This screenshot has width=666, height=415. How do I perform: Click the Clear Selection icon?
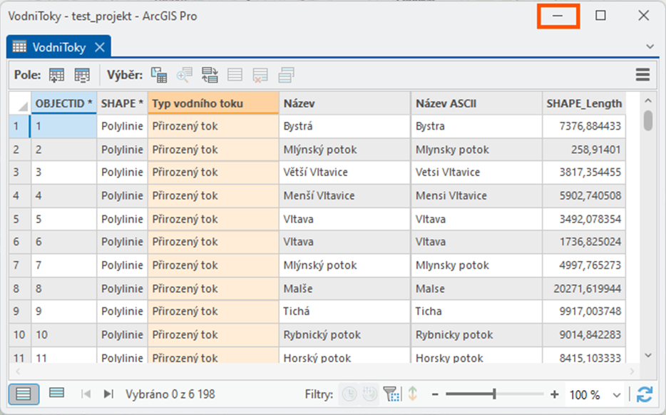(235, 75)
